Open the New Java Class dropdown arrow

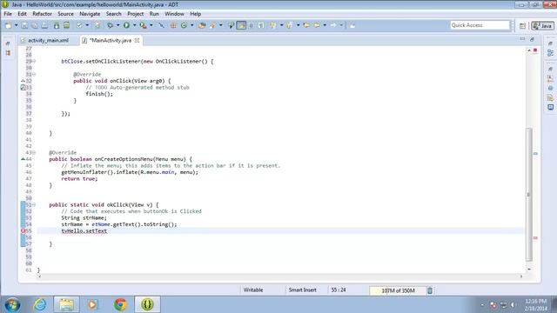tap(191, 25)
